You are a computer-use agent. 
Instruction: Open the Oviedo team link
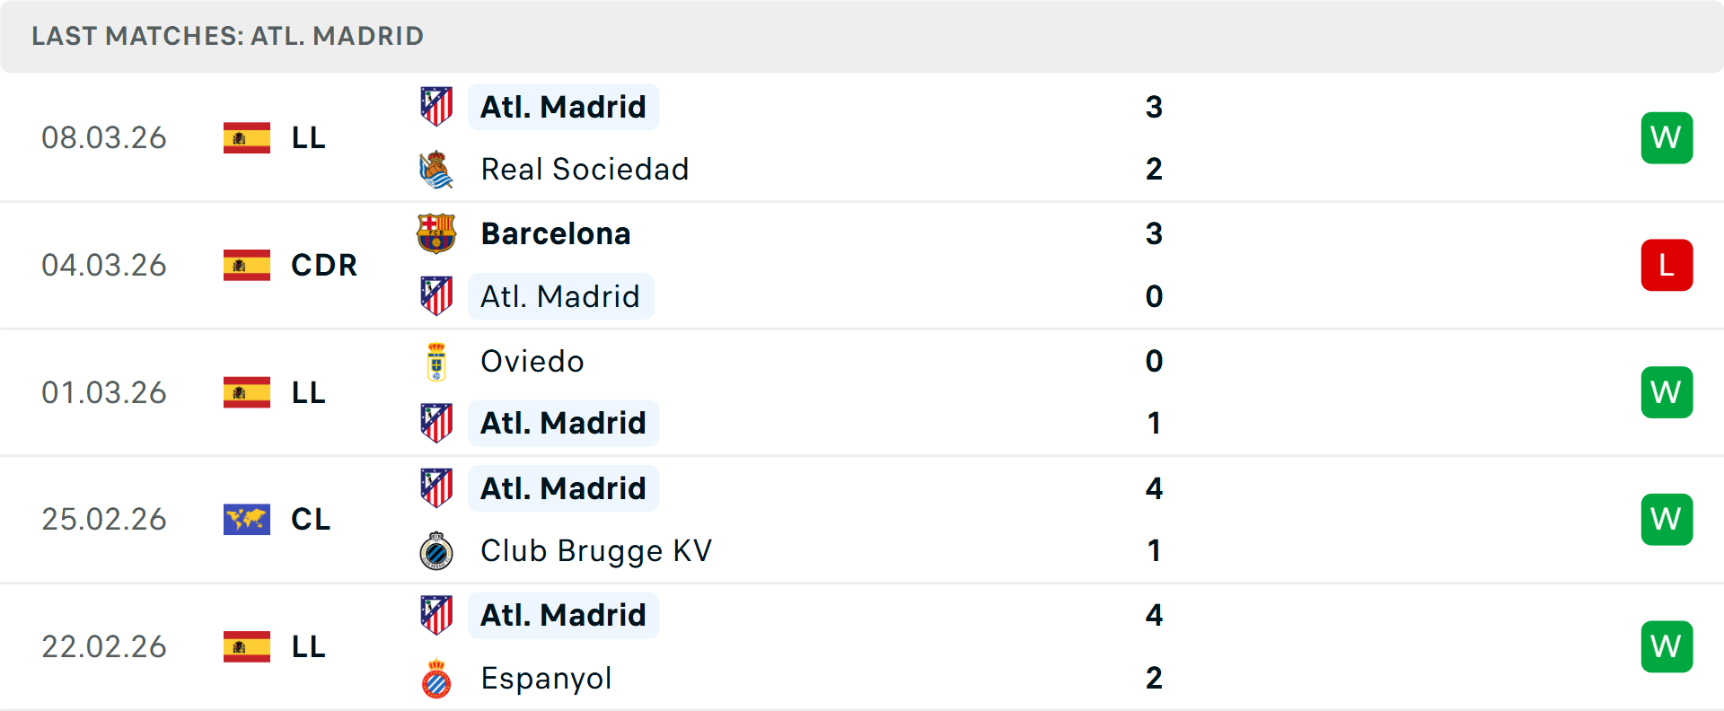point(532,362)
